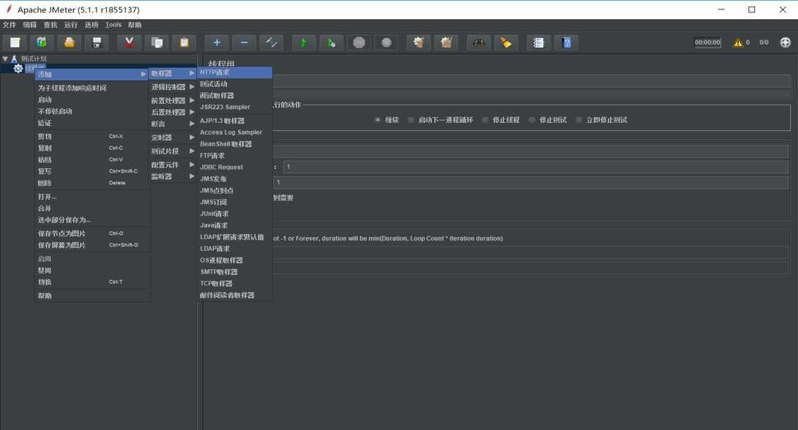This screenshot has height=430, width=798.
Task: Click the Paste clipboard toolbar icon
Action: 184,42
